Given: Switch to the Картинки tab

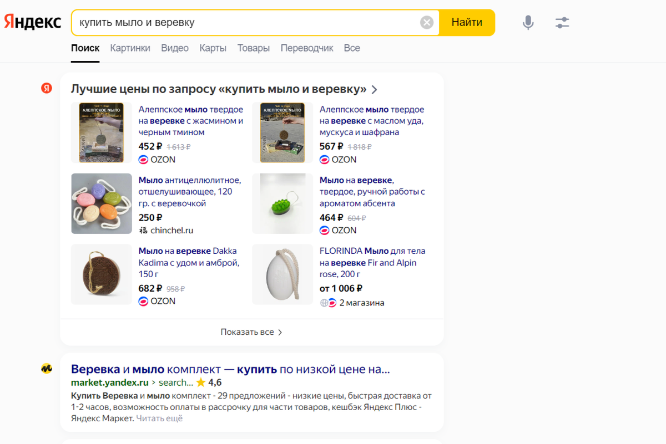Looking at the screenshot, I should tap(130, 48).
